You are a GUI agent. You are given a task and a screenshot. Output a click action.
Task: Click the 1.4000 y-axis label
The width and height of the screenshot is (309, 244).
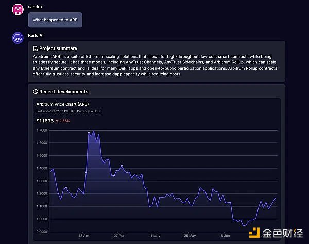[x=42, y=168]
